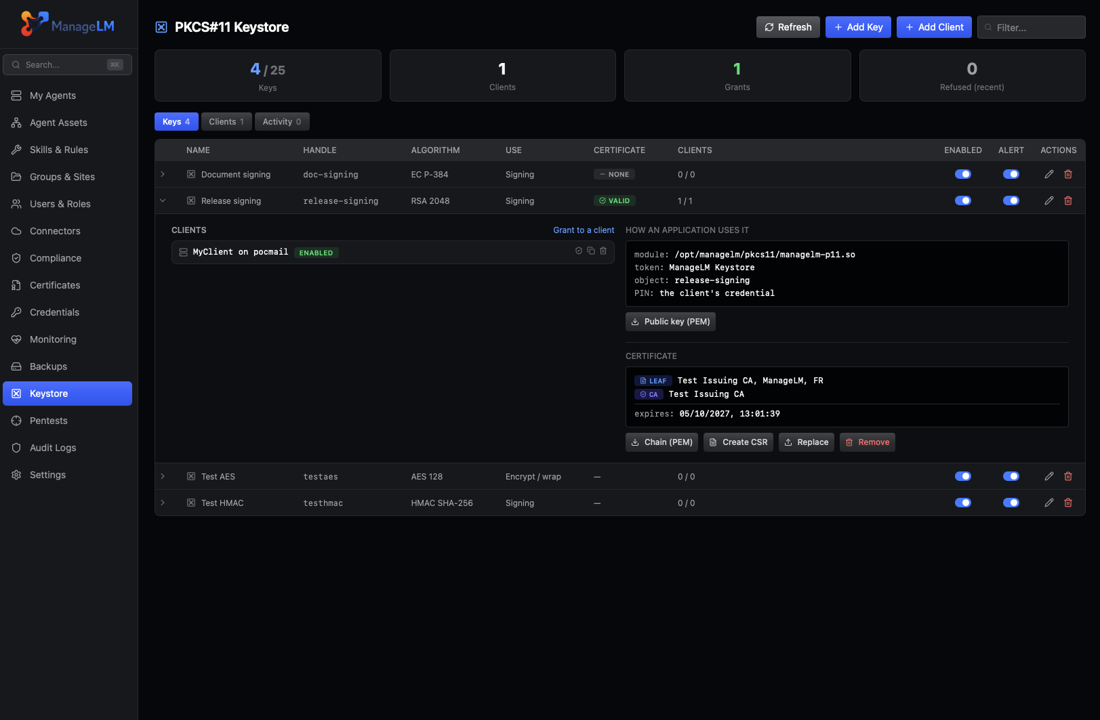This screenshot has width=1100, height=720.
Task: Click the Refresh button
Action: [788, 27]
